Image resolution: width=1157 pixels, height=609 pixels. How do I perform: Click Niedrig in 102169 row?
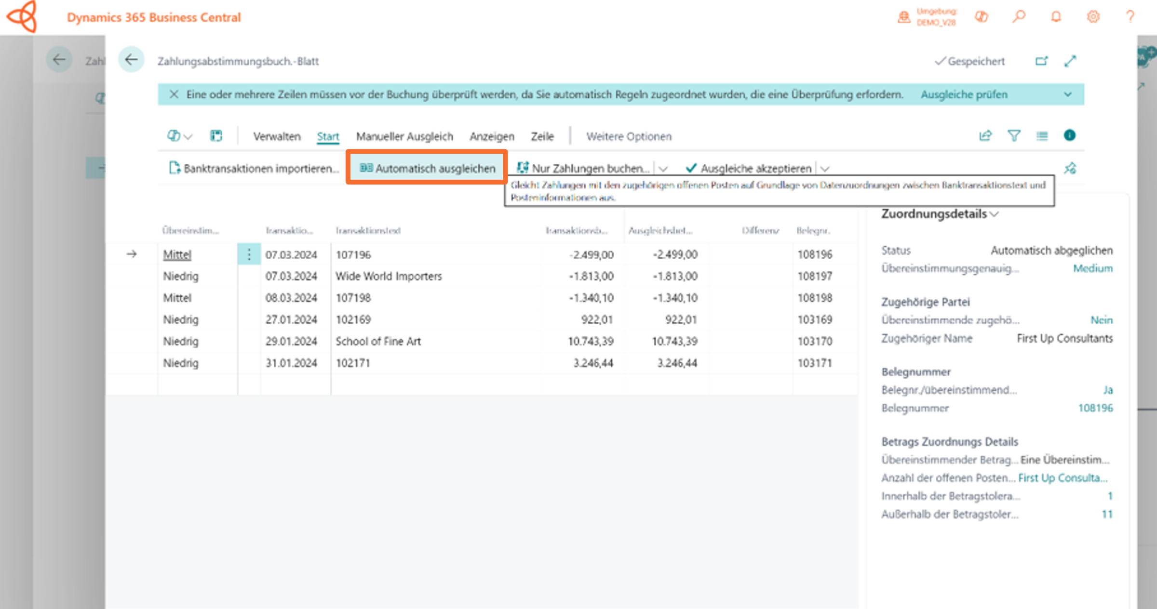pos(181,319)
